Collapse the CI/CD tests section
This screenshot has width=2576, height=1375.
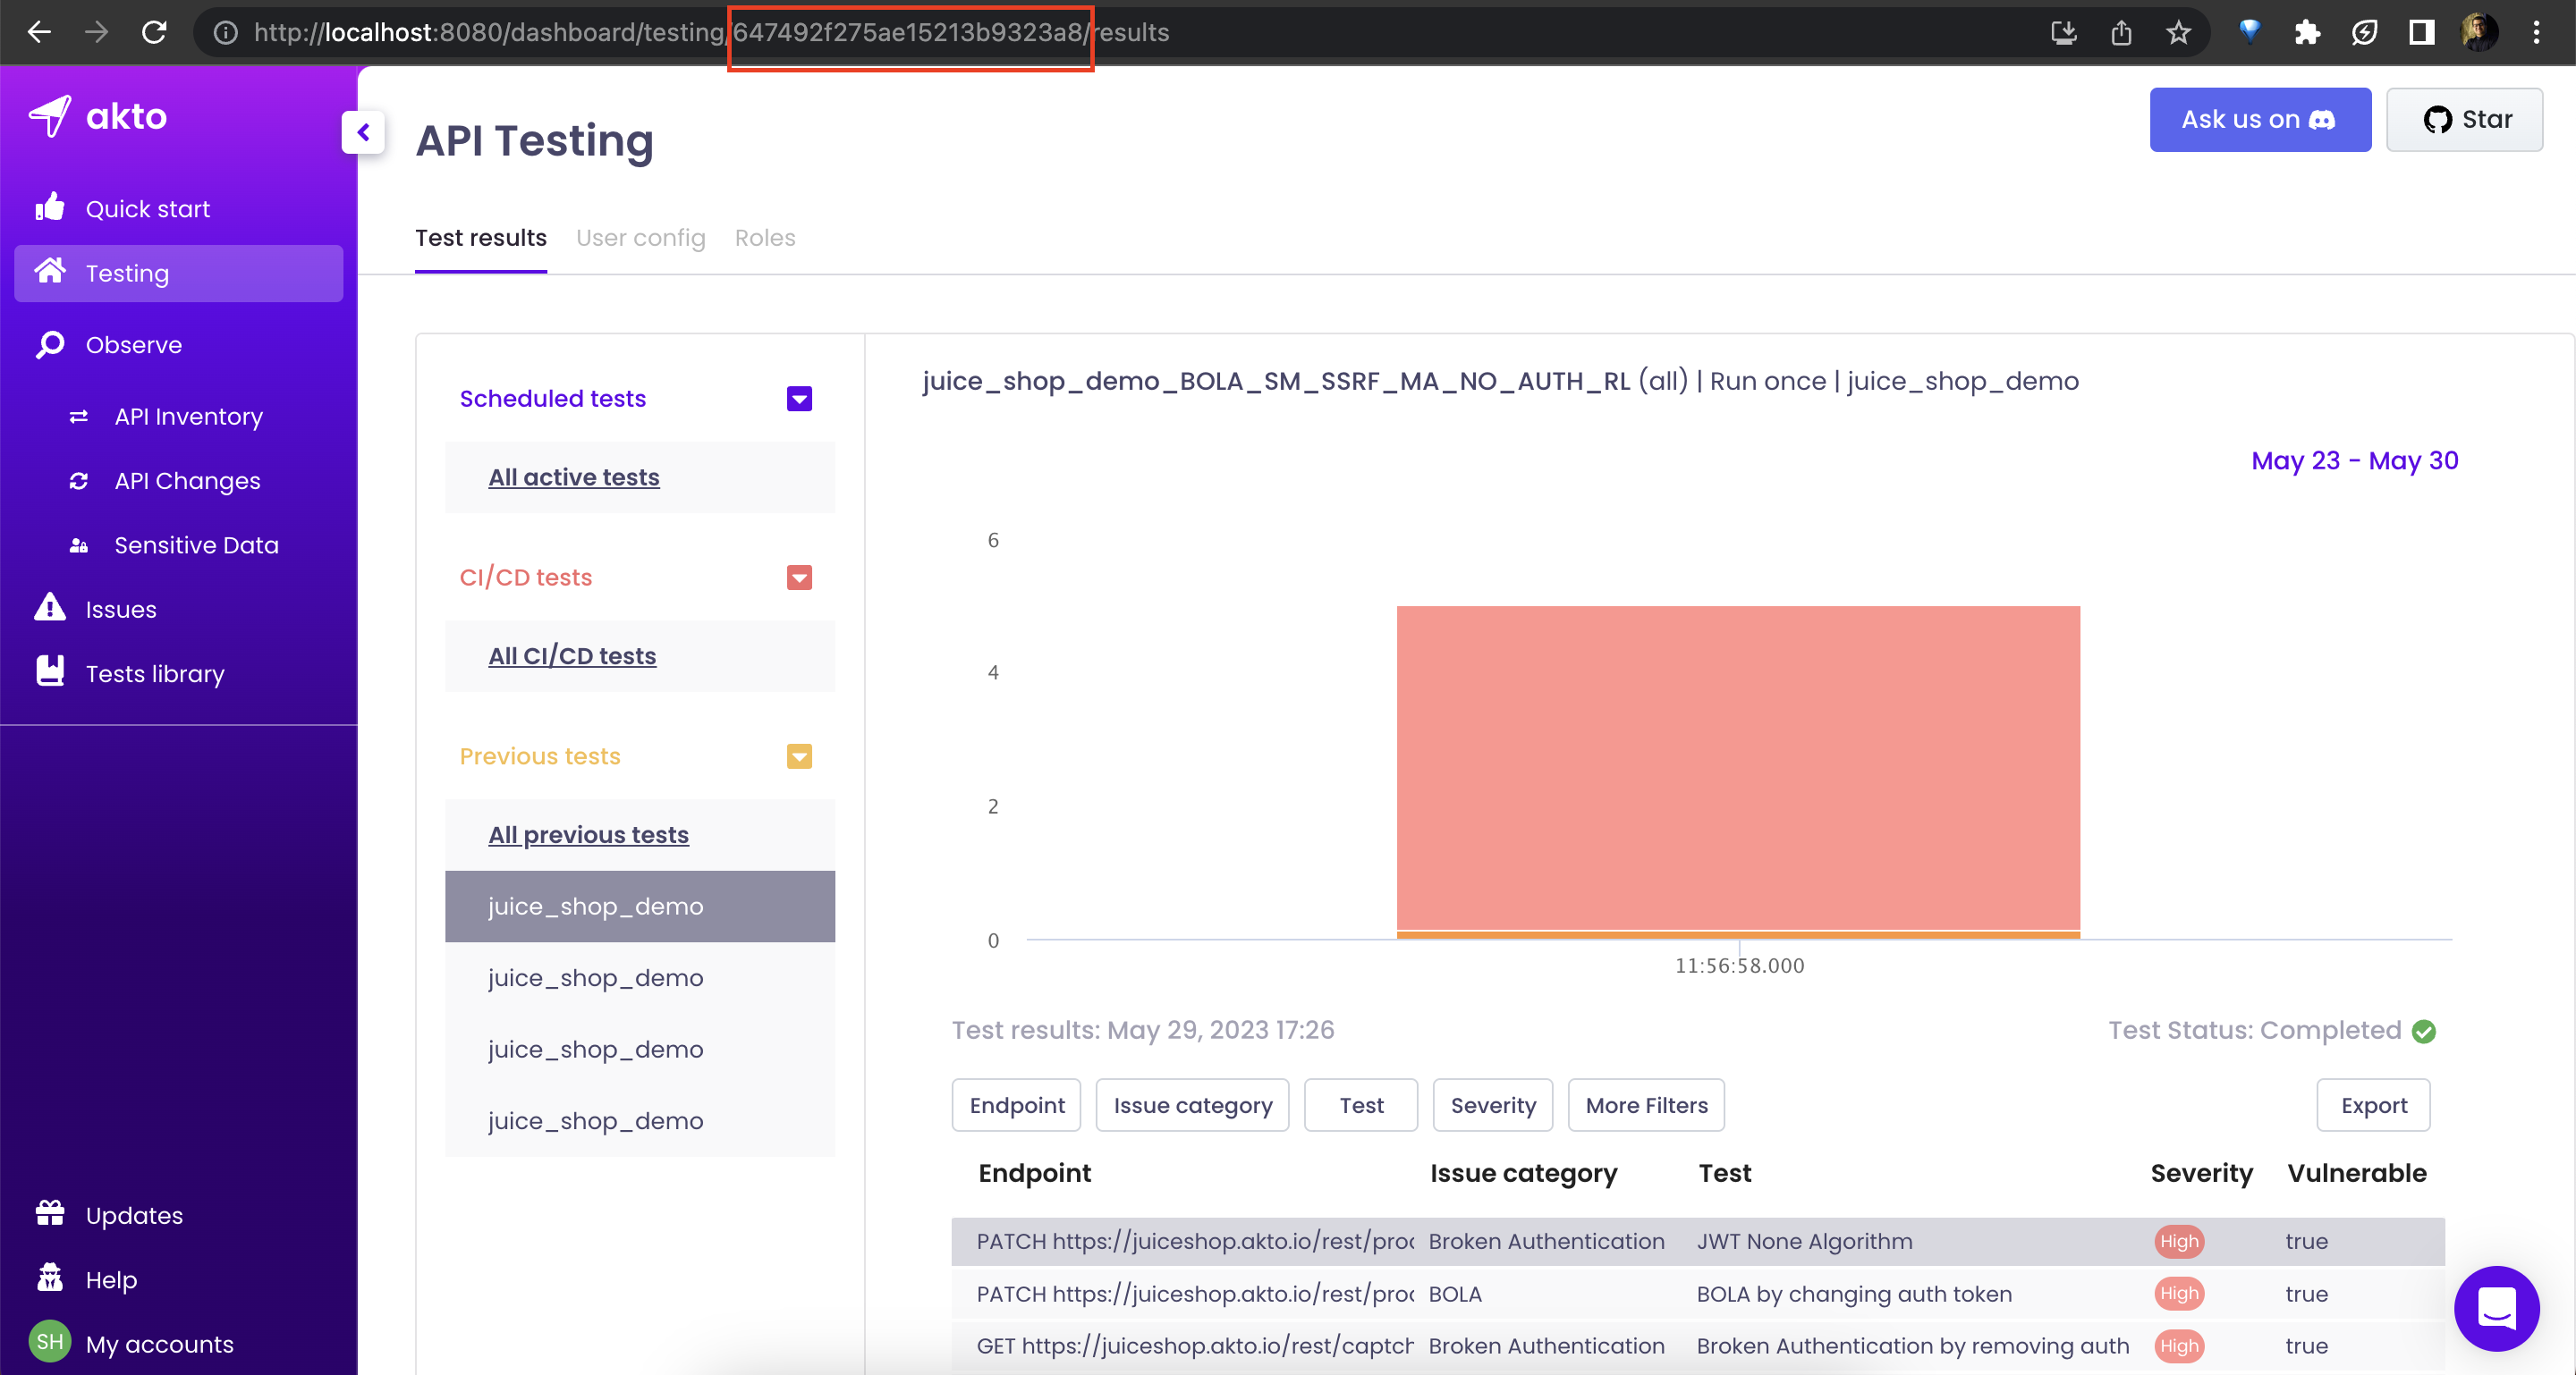(x=798, y=577)
